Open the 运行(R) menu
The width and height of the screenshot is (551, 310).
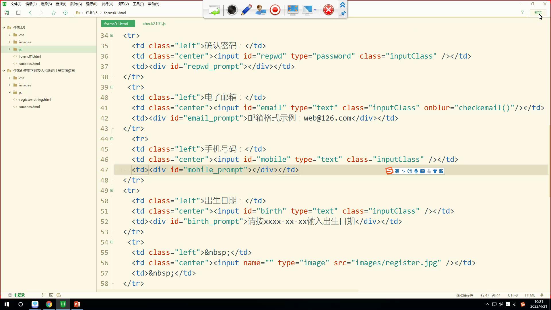click(x=92, y=4)
